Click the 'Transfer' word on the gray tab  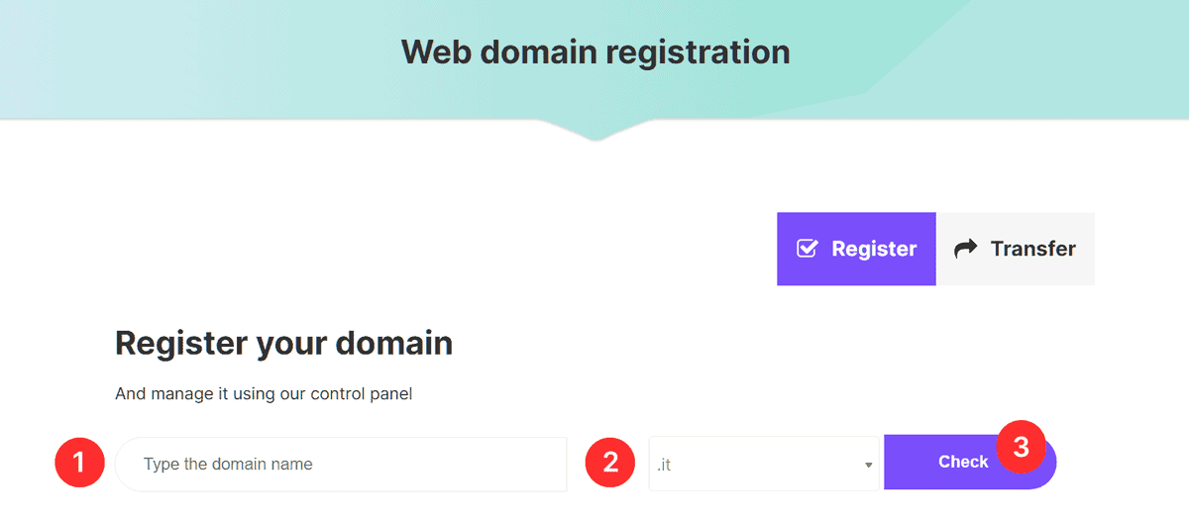1032,249
